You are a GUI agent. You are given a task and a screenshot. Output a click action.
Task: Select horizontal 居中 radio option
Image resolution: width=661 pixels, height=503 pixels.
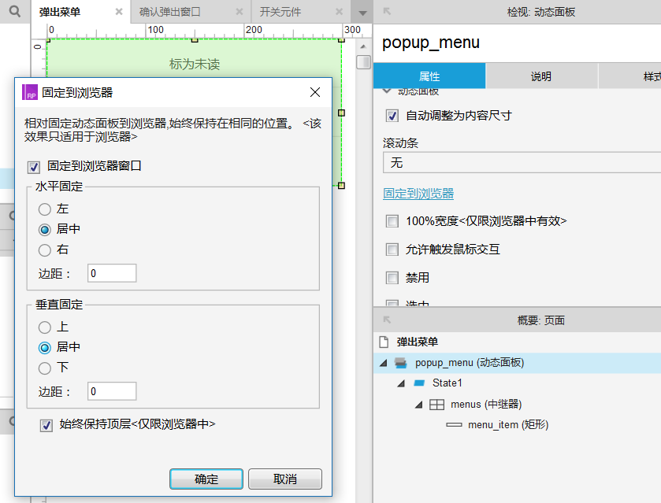point(45,230)
